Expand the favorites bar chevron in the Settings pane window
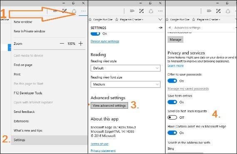This screenshot has height=154, width=237. coord(160,20)
